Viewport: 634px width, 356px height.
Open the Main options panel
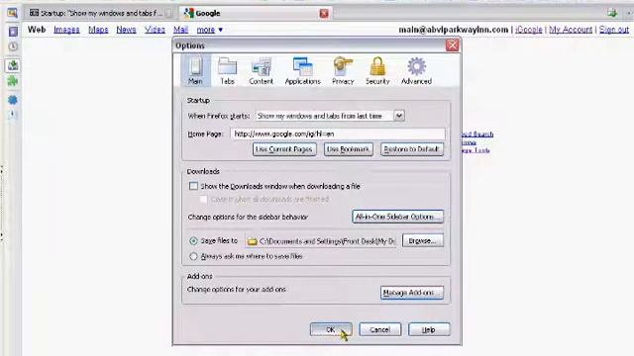tap(196, 70)
